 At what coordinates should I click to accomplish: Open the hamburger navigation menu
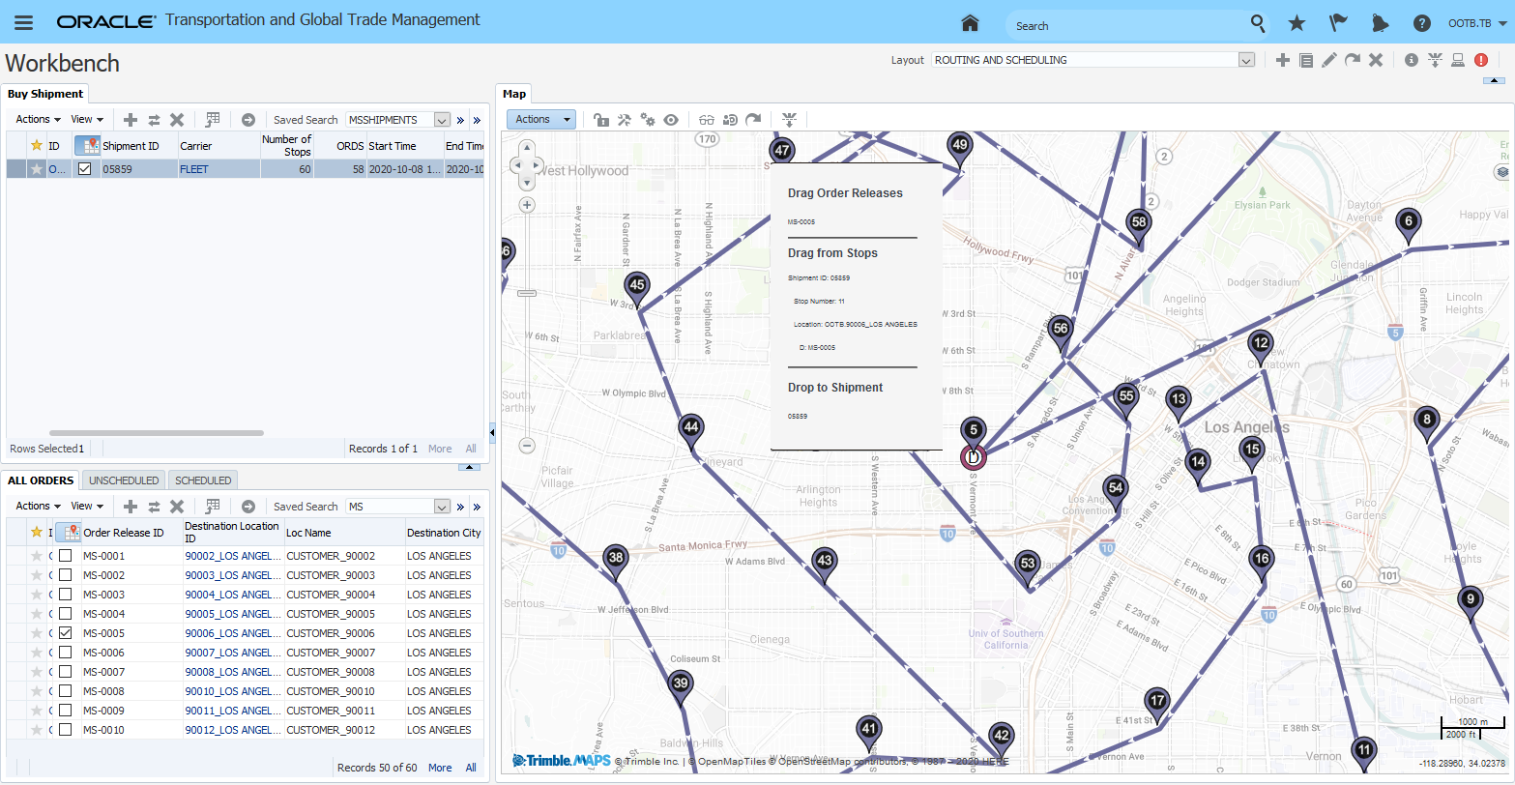24,23
